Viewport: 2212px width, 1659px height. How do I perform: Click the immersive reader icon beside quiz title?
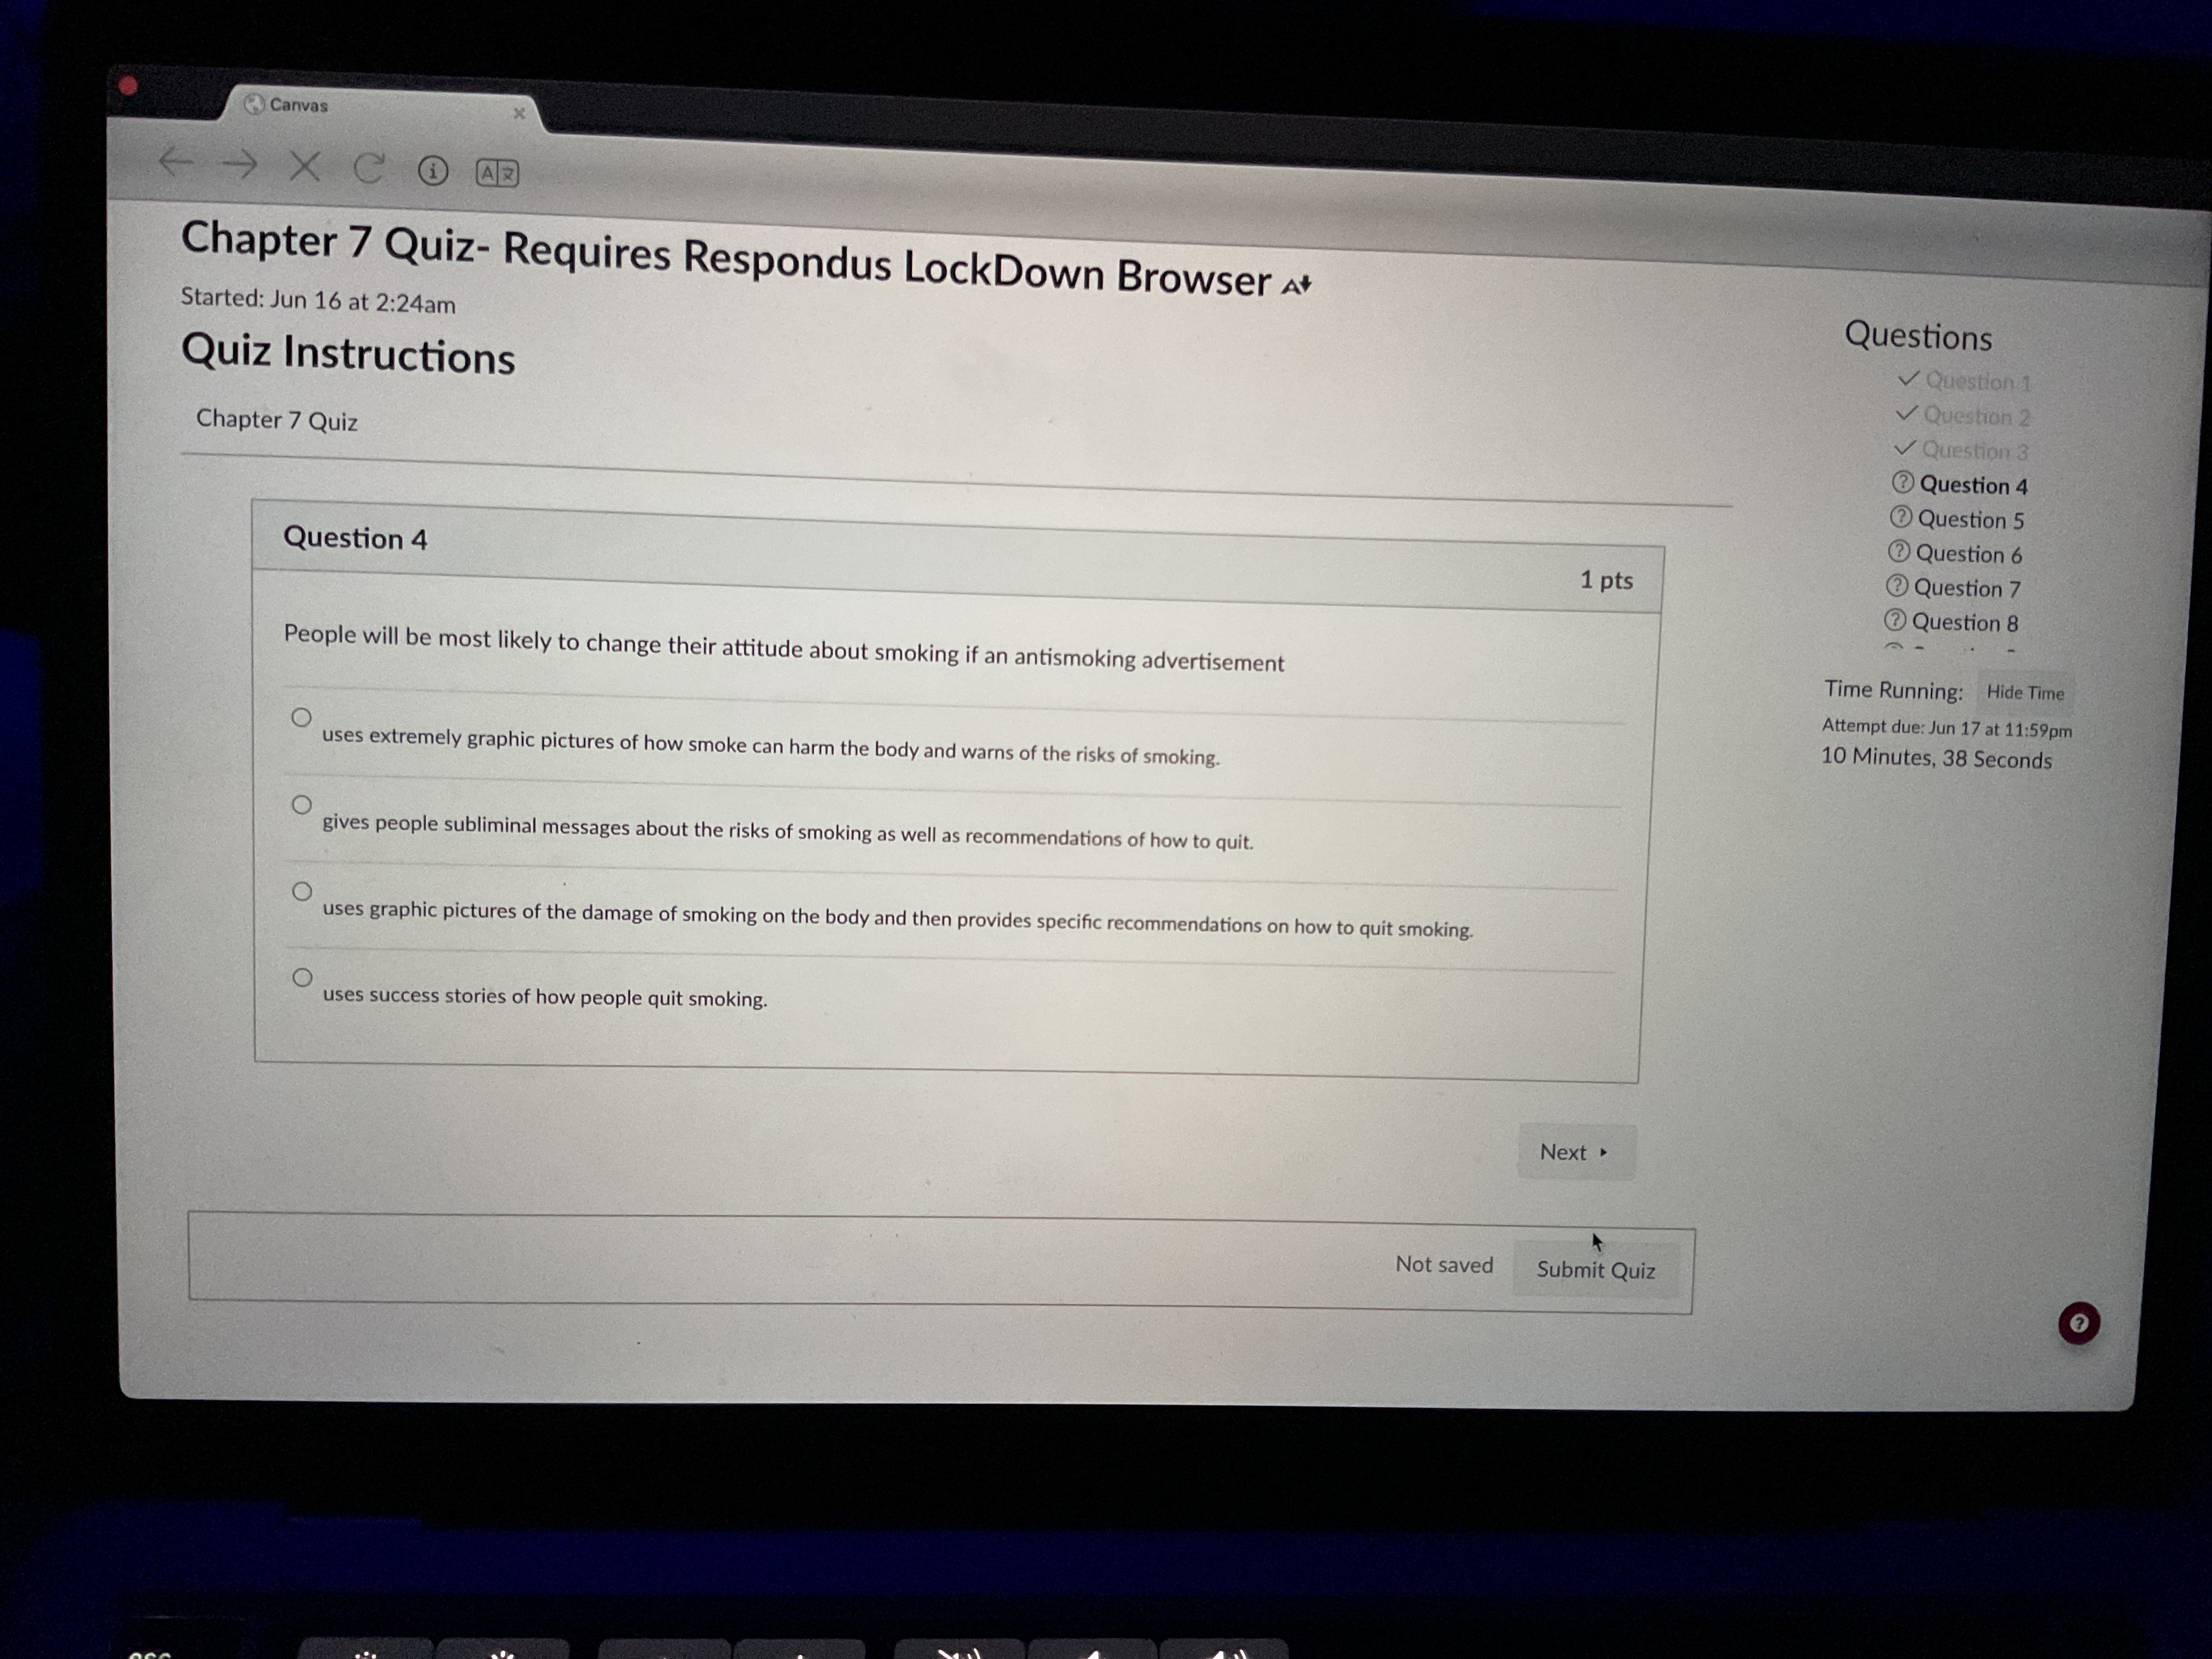[1297, 286]
